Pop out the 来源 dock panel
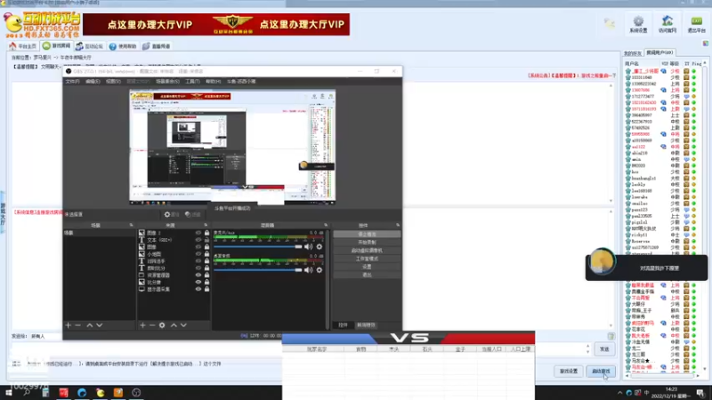Image resolution: width=712 pixels, height=400 pixels. [206, 225]
